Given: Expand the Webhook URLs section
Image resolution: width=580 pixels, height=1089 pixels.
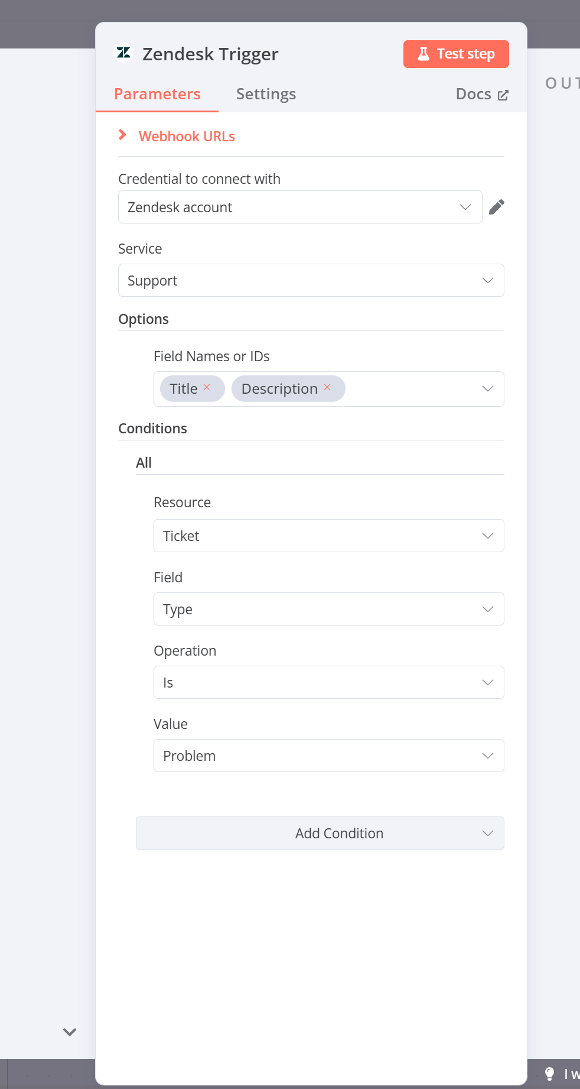Looking at the screenshot, I should (x=177, y=136).
